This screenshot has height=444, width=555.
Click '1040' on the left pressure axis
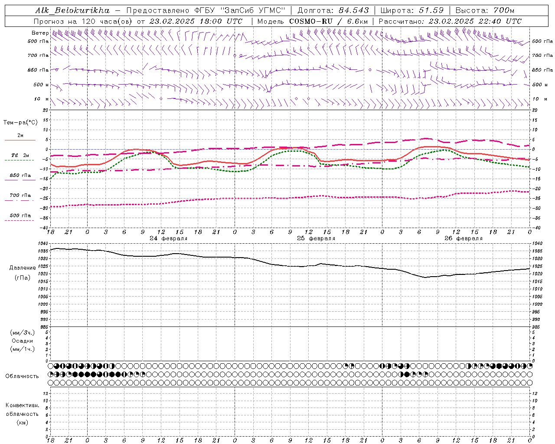(x=43, y=244)
